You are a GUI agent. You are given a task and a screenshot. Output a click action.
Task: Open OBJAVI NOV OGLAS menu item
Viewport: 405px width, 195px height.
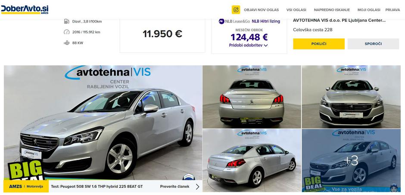tap(261, 10)
